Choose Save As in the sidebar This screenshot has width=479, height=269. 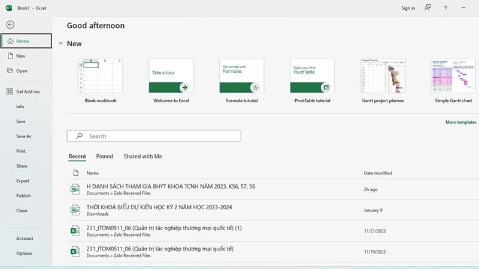(x=24, y=136)
